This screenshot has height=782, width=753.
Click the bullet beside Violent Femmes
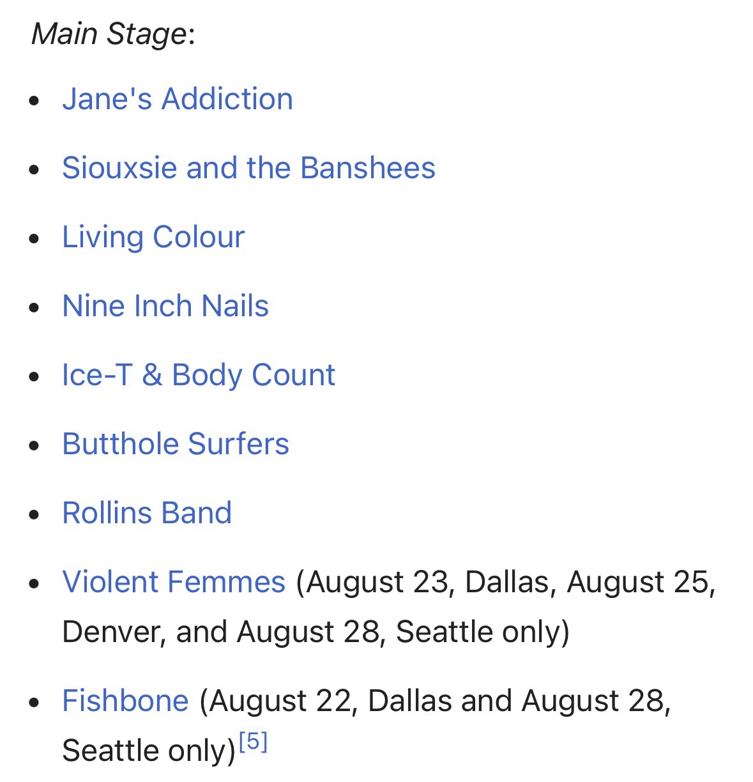click(35, 584)
